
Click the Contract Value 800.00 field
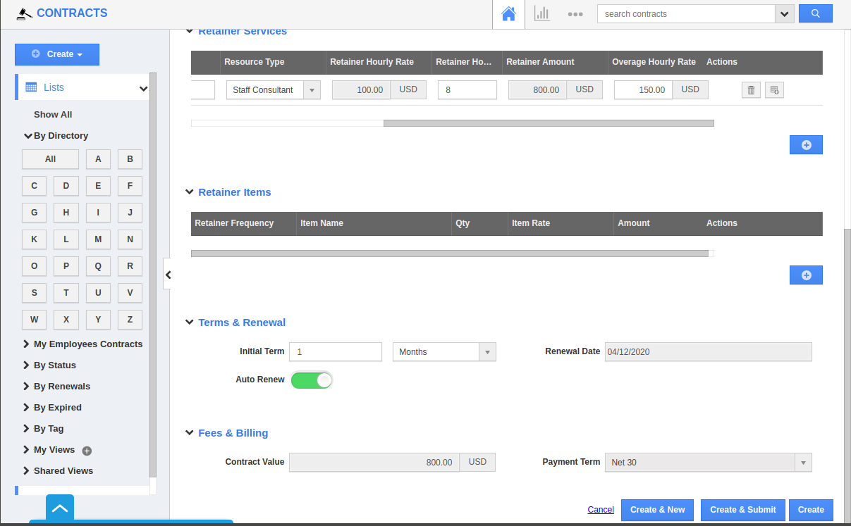pos(374,463)
